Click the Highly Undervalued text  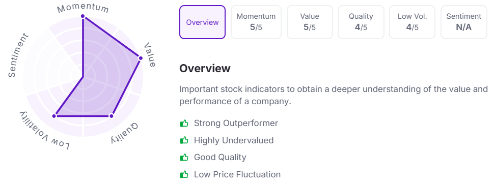click(x=234, y=140)
